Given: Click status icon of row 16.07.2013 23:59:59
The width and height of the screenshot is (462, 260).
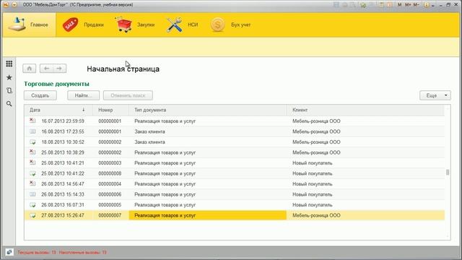Looking at the screenshot, I should pos(32,121).
